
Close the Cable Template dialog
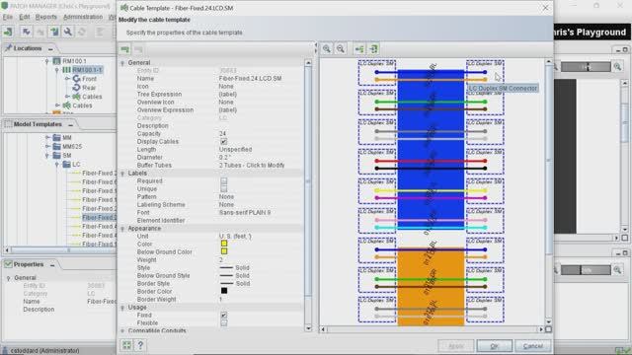(545, 8)
